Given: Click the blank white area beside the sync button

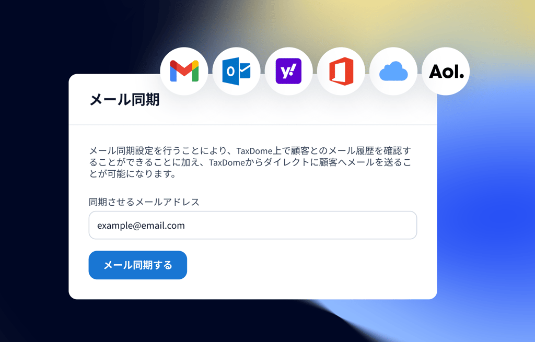Looking at the screenshot, I should point(307,265).
